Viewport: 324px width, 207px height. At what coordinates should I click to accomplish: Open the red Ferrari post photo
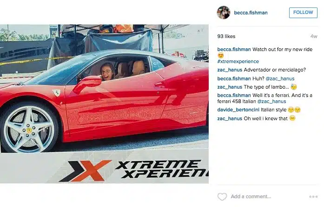point(104,104)
